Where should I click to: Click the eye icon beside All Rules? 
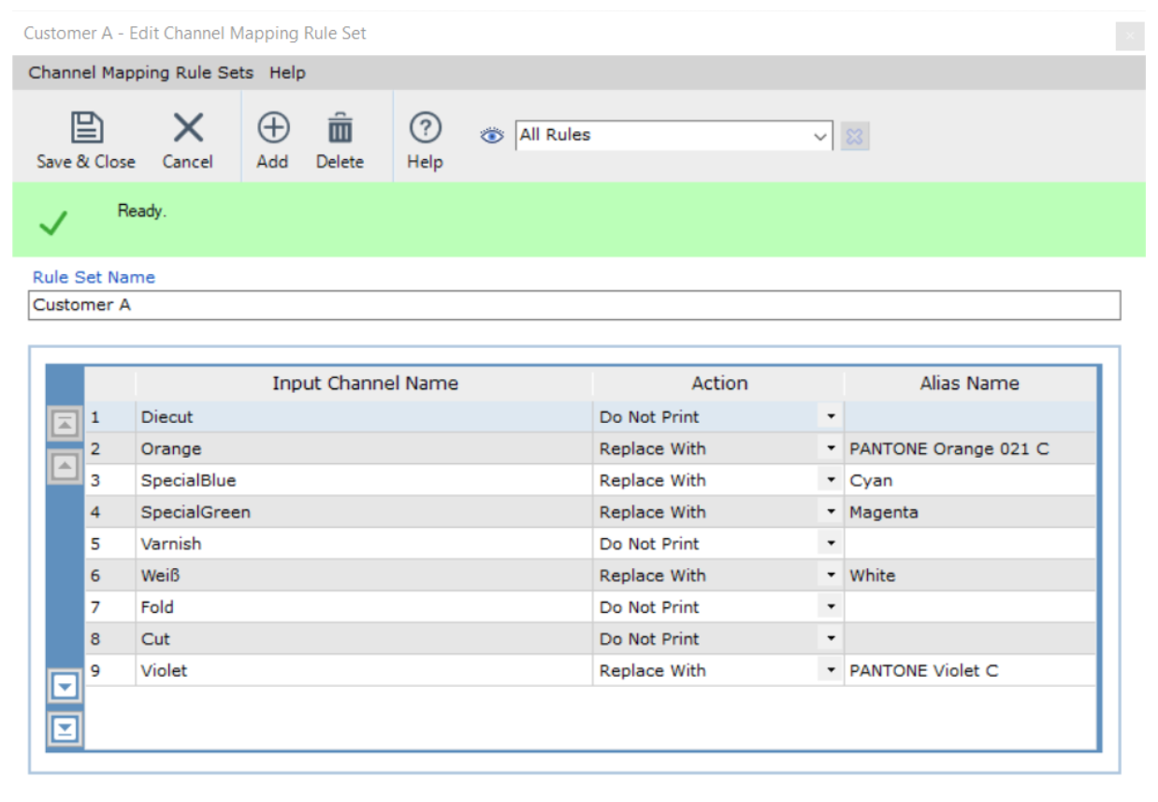point(492,136)
